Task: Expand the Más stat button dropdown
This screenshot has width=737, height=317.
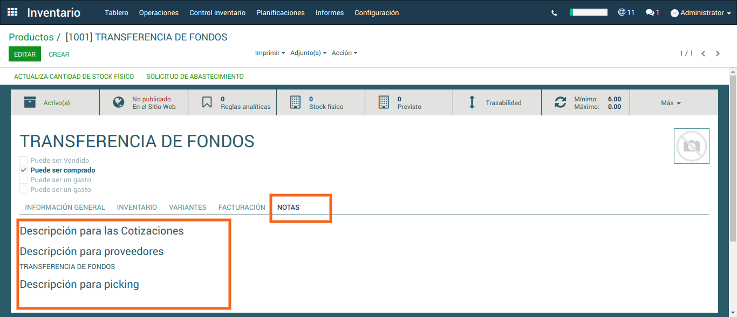Action: [671, 103]
